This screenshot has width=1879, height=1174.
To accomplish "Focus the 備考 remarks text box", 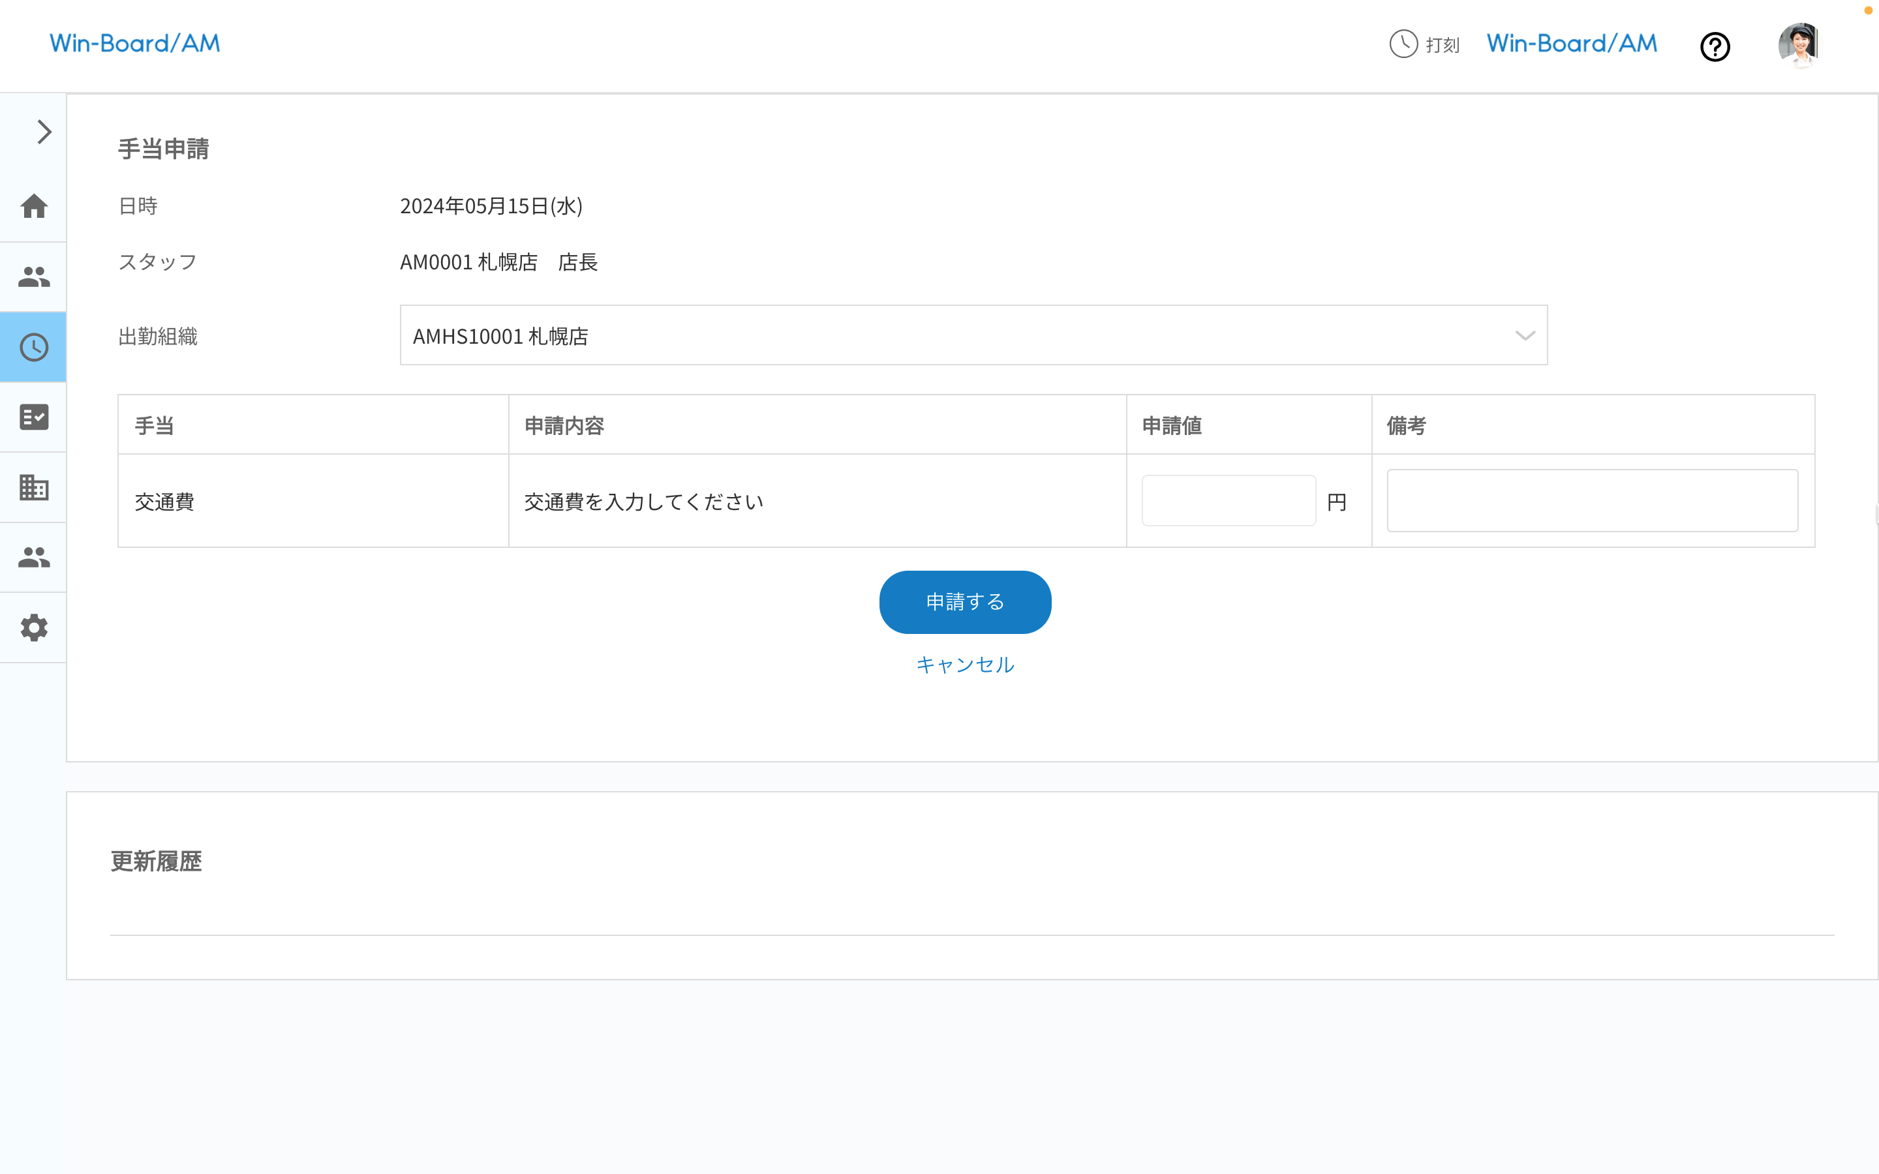I will pos(1593,500).
